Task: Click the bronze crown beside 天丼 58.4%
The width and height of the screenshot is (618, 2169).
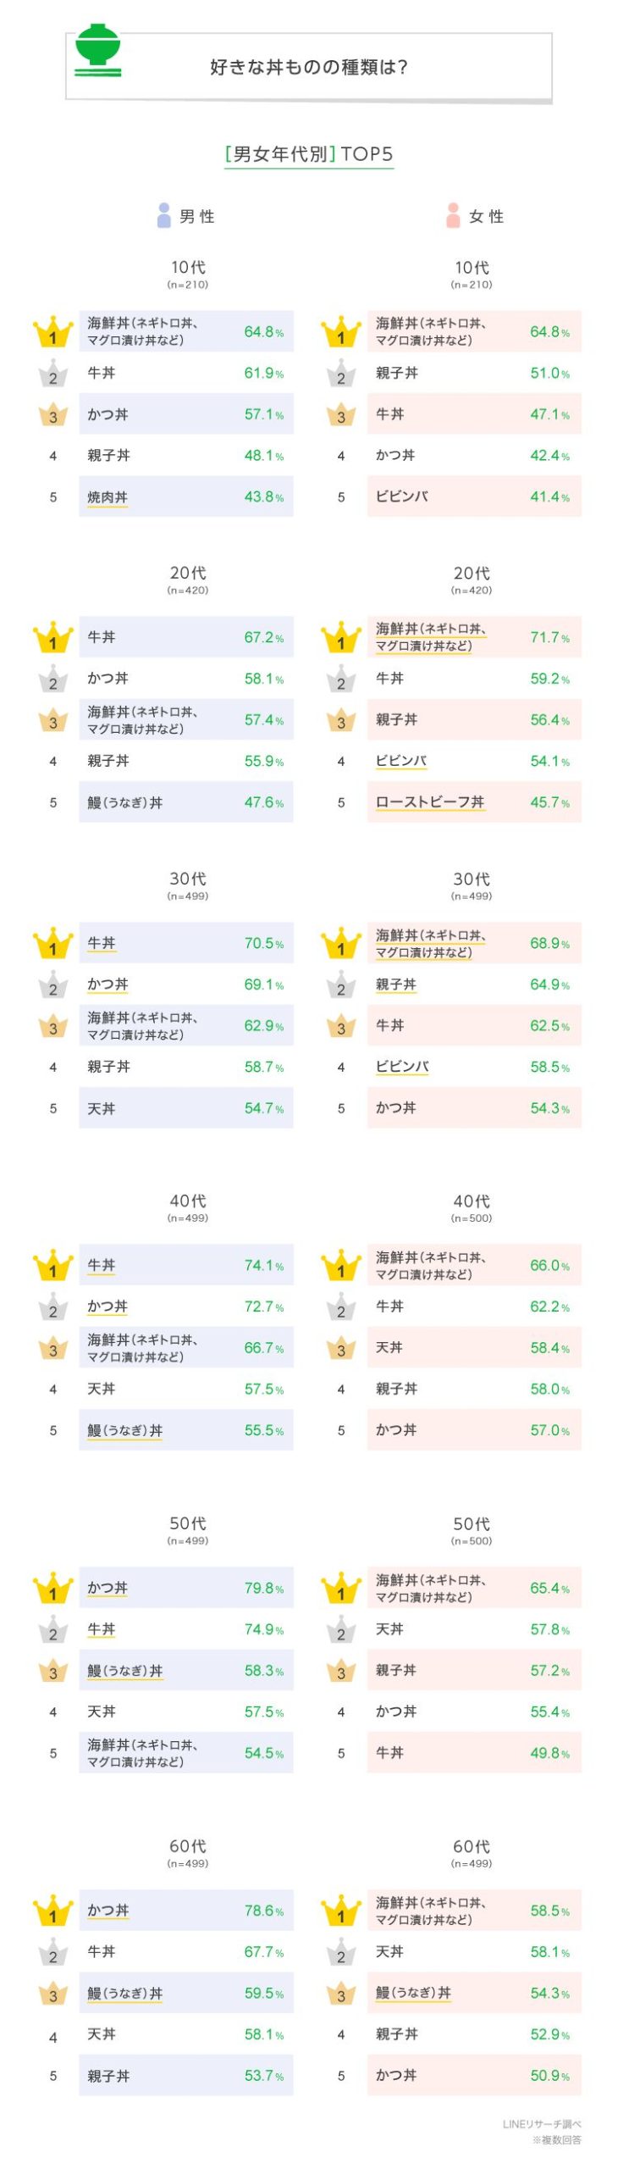Action: 341,1348
